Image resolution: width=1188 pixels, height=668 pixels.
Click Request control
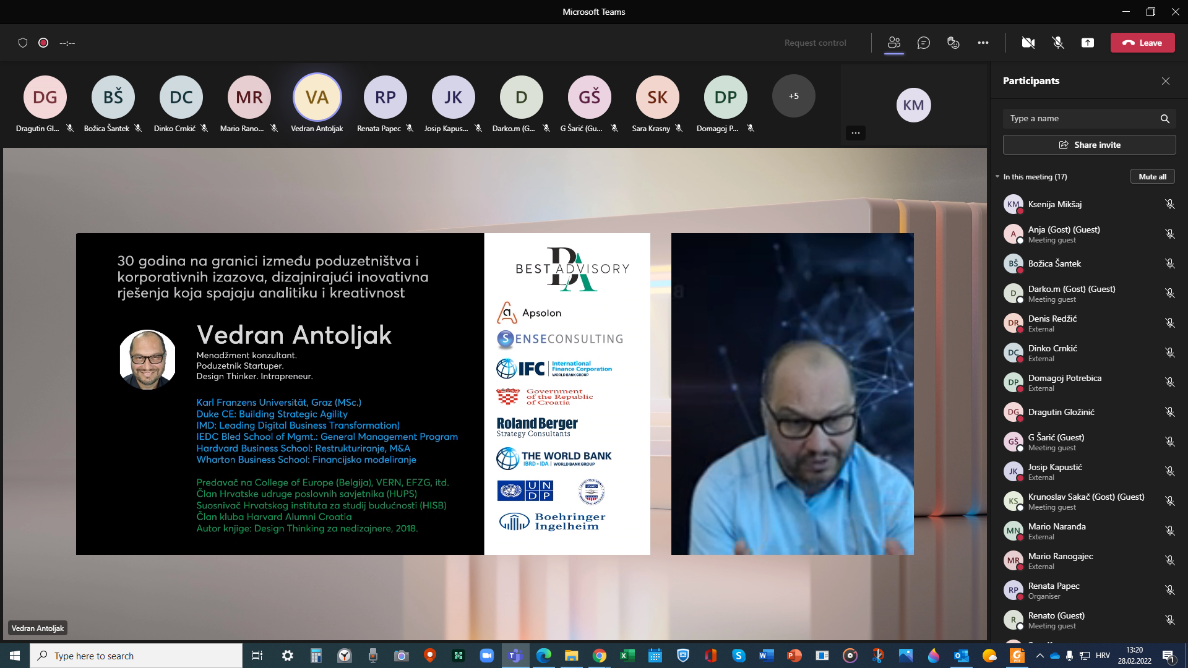point(815,43)
